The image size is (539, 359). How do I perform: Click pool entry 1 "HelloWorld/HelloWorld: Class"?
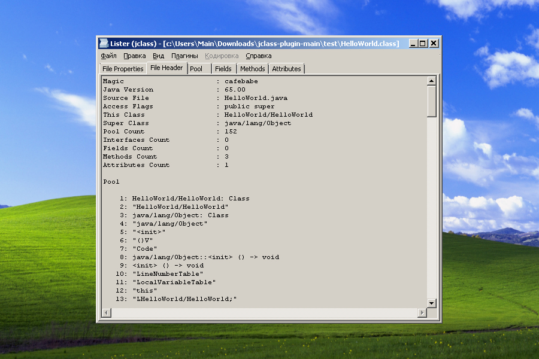pos(191,199)
